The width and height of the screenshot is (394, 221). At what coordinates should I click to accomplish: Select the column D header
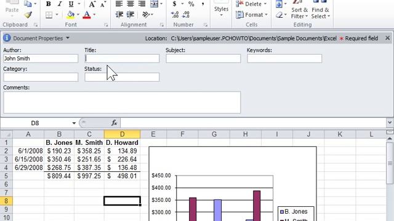click(122, 134)
